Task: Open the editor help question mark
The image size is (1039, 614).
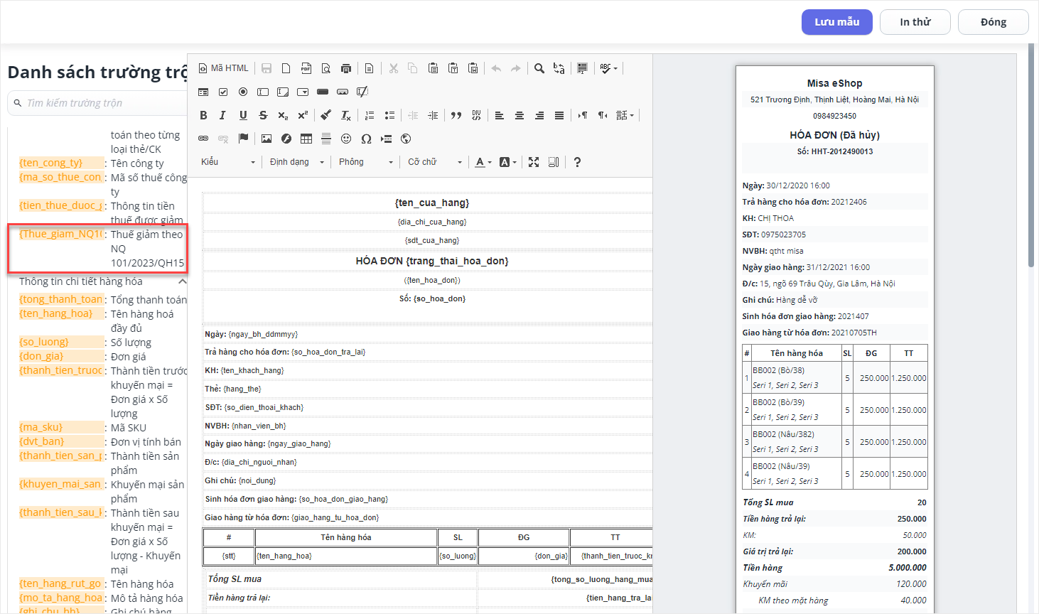Action: coord(577,162)
